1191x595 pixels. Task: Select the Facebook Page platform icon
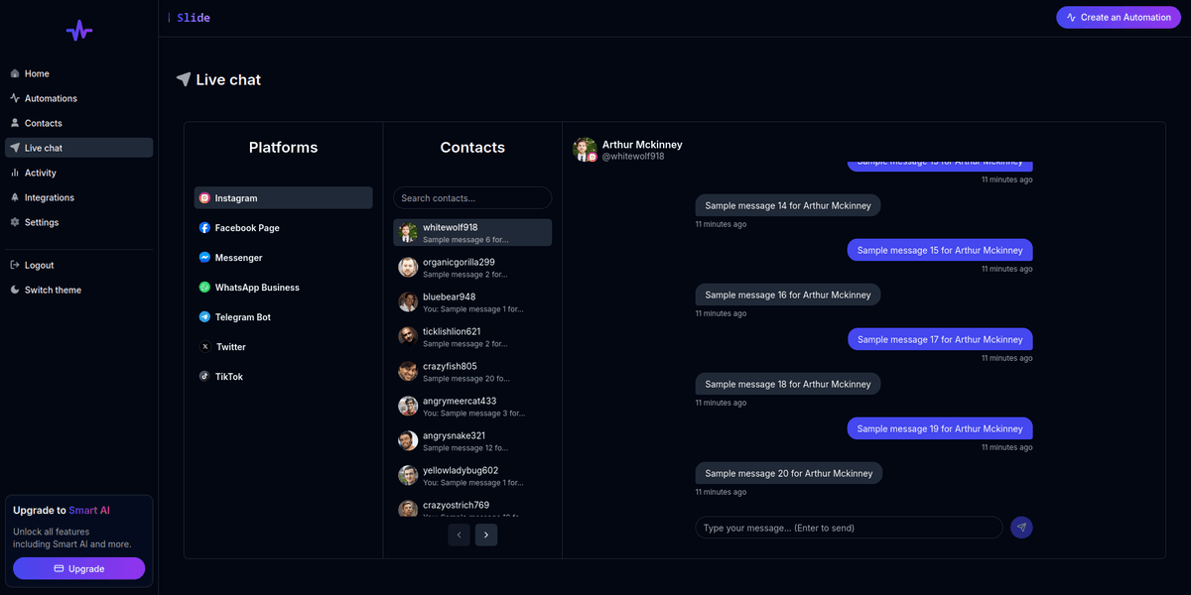pyautogui.click(x=204, y=228)
